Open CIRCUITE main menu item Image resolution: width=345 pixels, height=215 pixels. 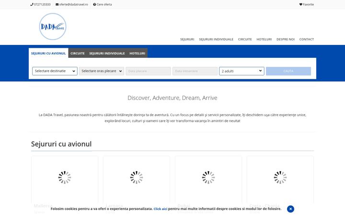pos(245,39)
